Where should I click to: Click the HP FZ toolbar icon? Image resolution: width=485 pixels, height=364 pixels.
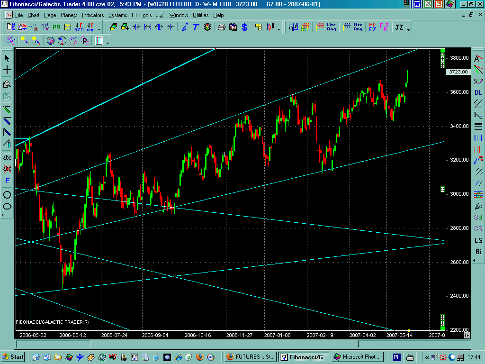372,27
